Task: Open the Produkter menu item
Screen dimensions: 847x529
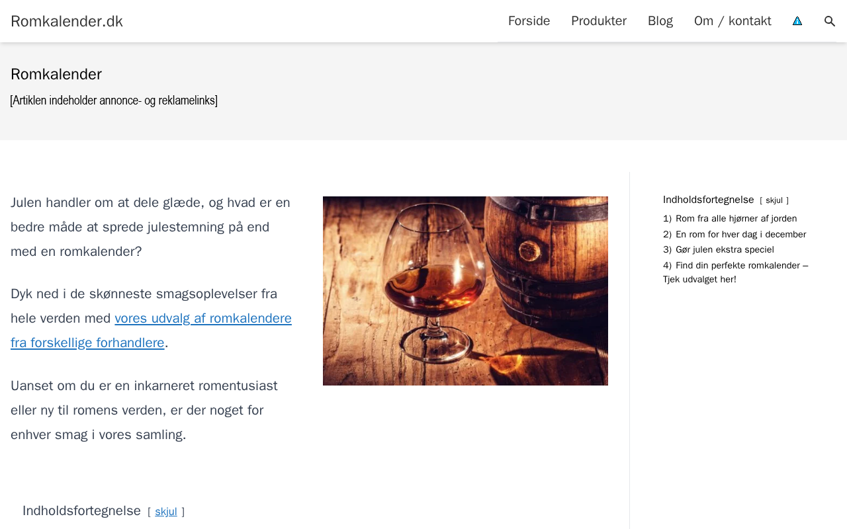Action: point(599,21)
